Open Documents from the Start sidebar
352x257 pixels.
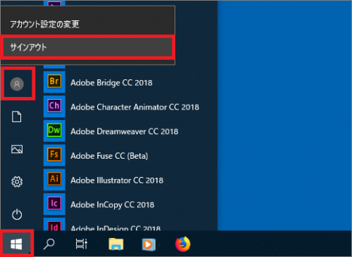[x=17, y=117]
